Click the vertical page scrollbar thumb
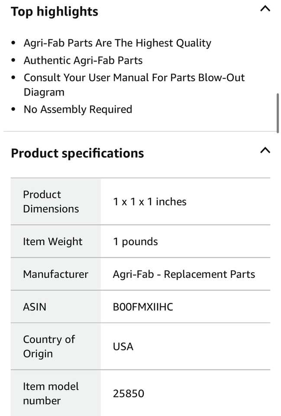Image resolution: width=281 pixels, height=416 pixels. 277,112
